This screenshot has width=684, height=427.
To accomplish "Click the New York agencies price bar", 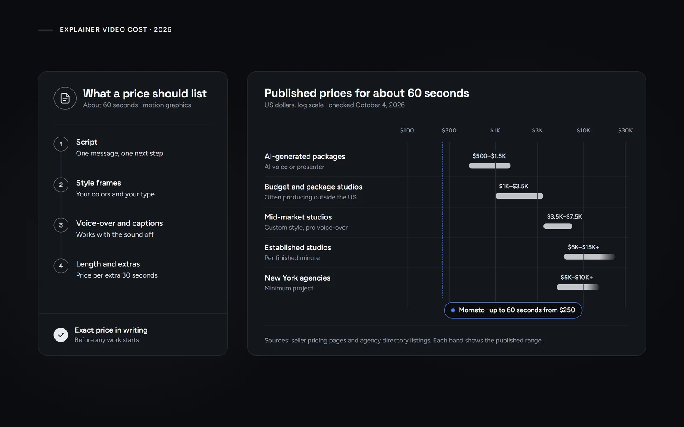I will click(x=578, y=287).
